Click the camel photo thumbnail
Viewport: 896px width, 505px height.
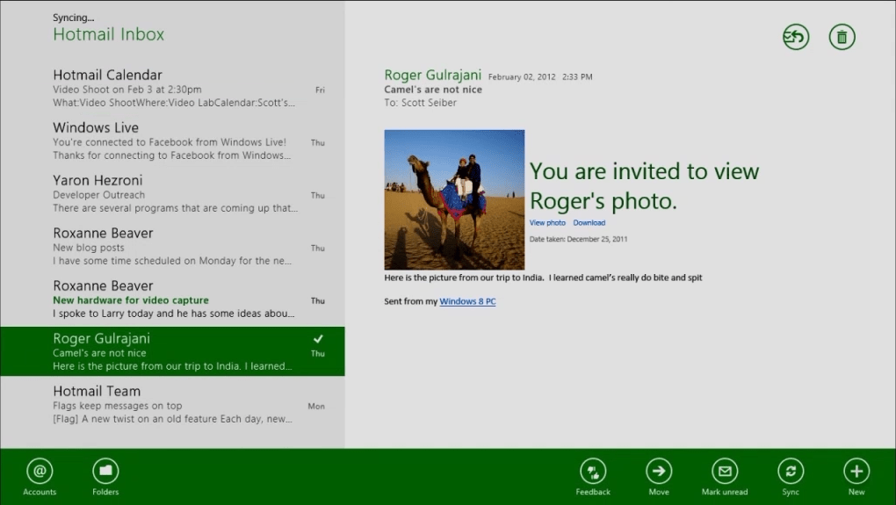(x=454, y=199)
